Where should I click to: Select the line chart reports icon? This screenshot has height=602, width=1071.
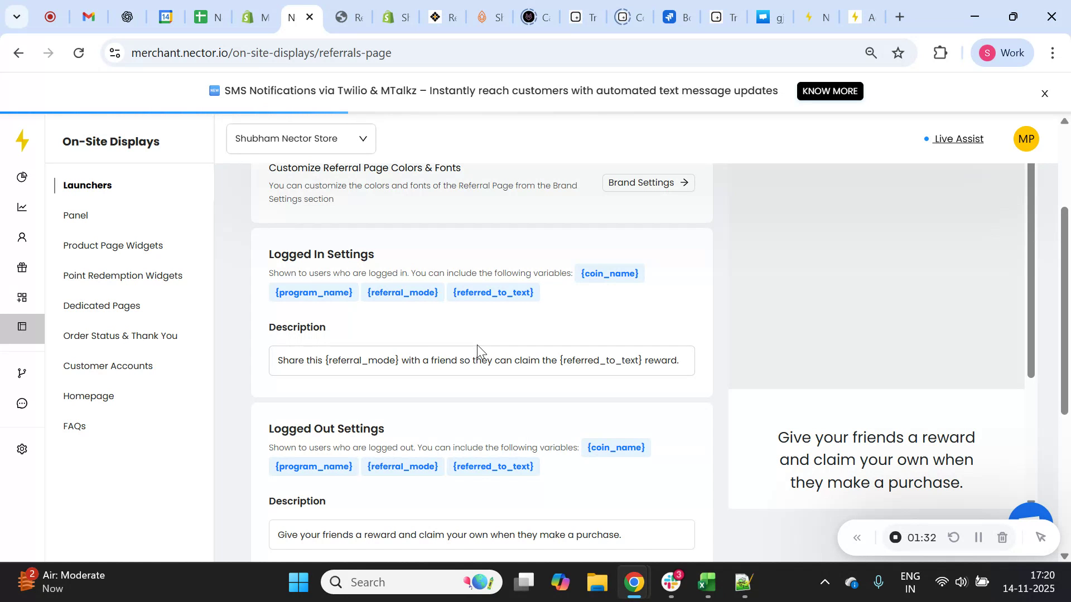(22, 207)
